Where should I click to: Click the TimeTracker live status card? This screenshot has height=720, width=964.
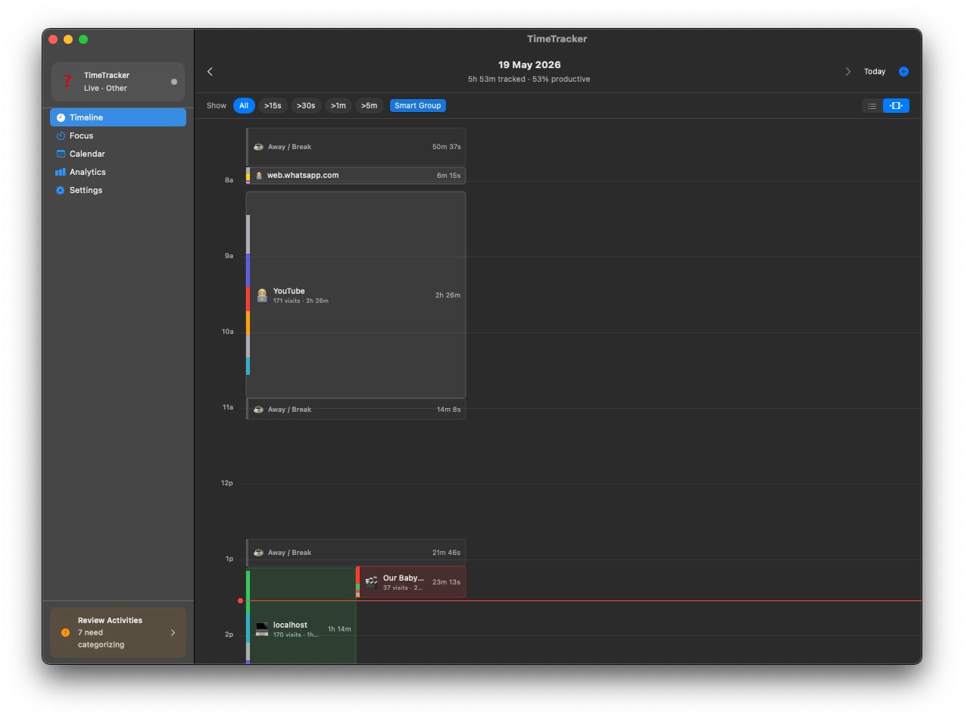point(118,82)
